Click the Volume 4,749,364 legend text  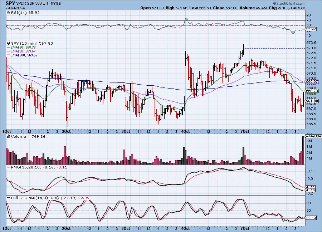(29, 136)
